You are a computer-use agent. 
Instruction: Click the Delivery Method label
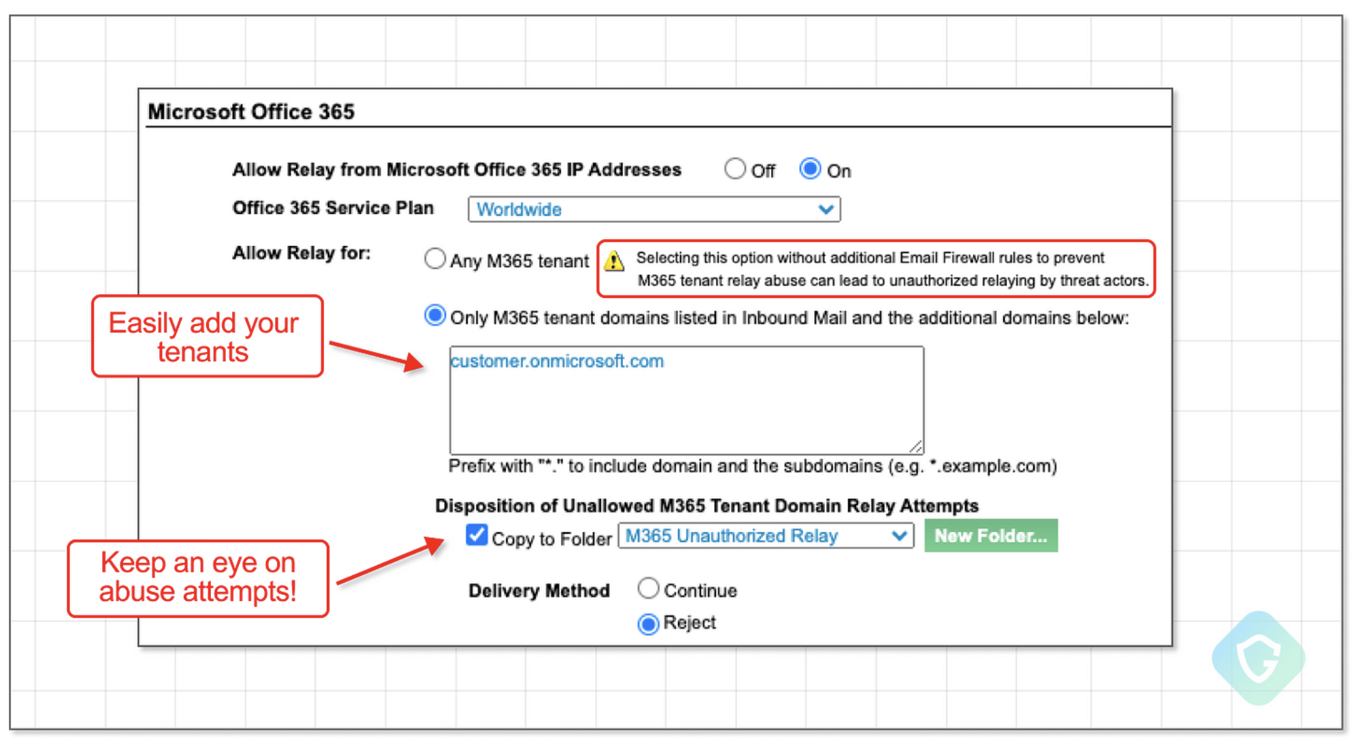(539, 591)
